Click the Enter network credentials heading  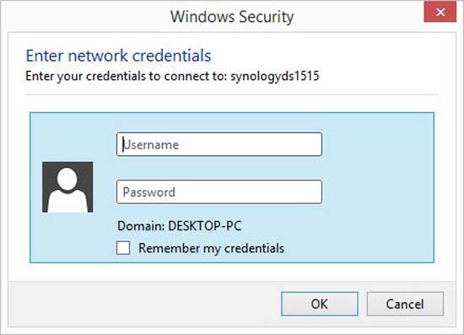[x=118, y=56]
